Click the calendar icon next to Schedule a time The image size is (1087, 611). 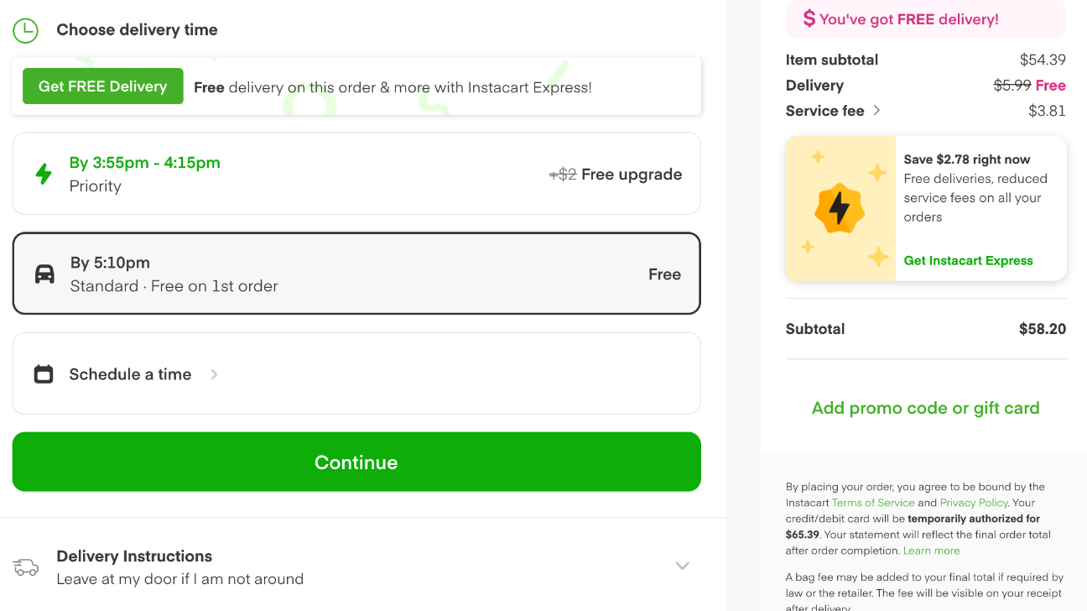tap(43, 373)
